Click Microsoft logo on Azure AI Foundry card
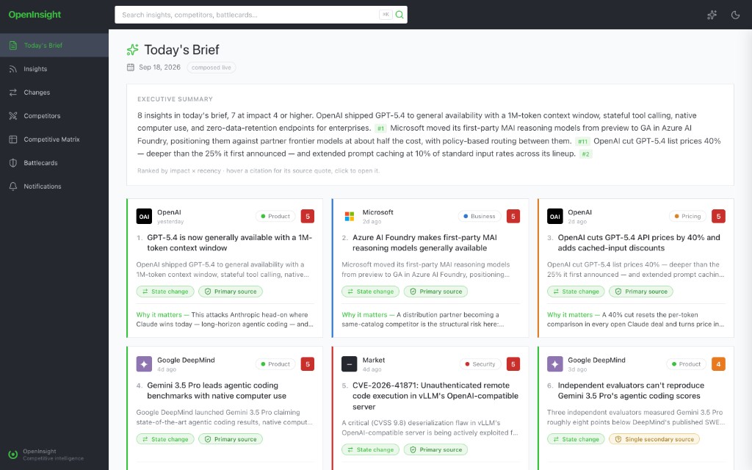752x470 pixels. pyautogui.click(x=349, y=217)
